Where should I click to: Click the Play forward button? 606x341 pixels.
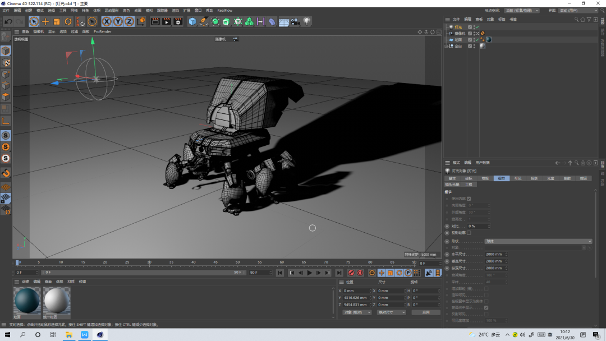tap(310, 273)
